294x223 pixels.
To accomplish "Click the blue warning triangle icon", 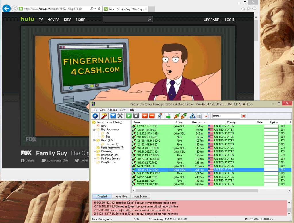I will pos(192,116).
